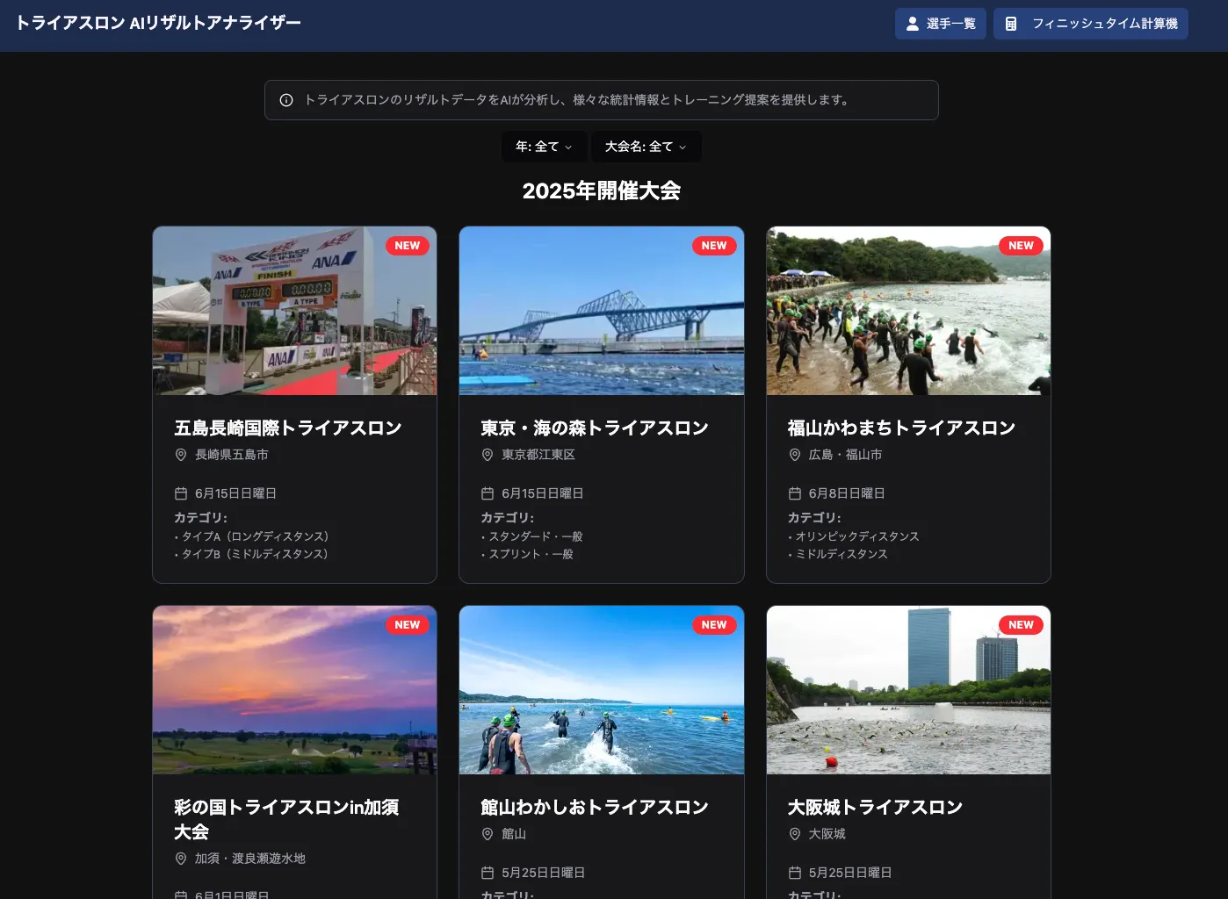This screenshot has height=899, width=1228.
Task: Open the 福山かわまちトライアスロン swim start photo
Action: [x=908, y=311]
